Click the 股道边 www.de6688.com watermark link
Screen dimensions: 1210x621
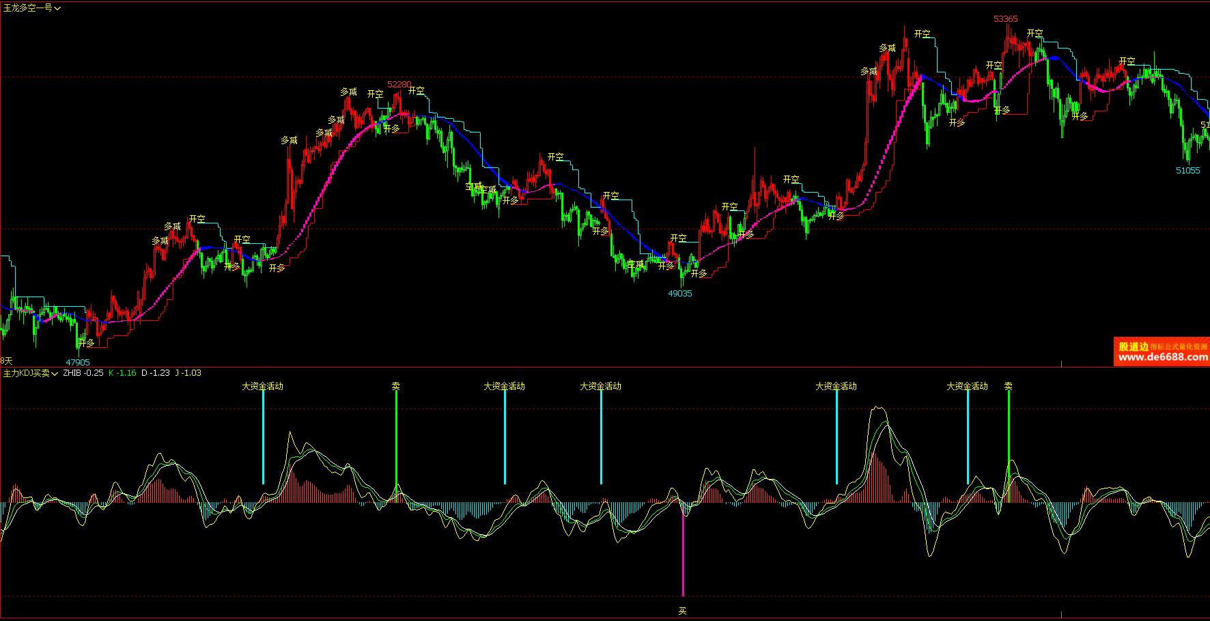point(1162,352)
